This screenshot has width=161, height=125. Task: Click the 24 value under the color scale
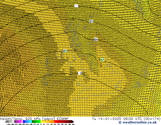pos(55,124)
